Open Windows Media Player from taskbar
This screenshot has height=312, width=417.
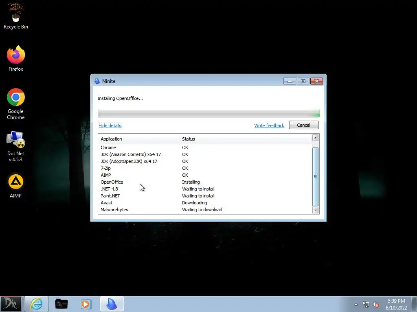pos(86,304)
